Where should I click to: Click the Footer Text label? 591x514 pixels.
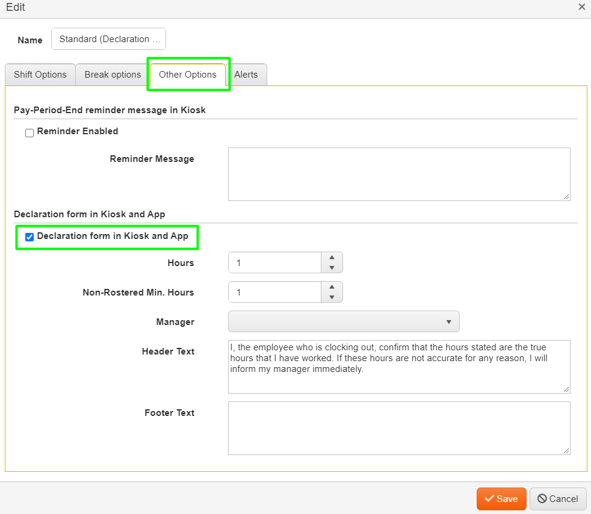coord(170,413)
